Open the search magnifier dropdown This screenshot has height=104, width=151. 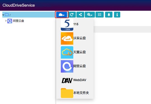[x=90, y=14]
